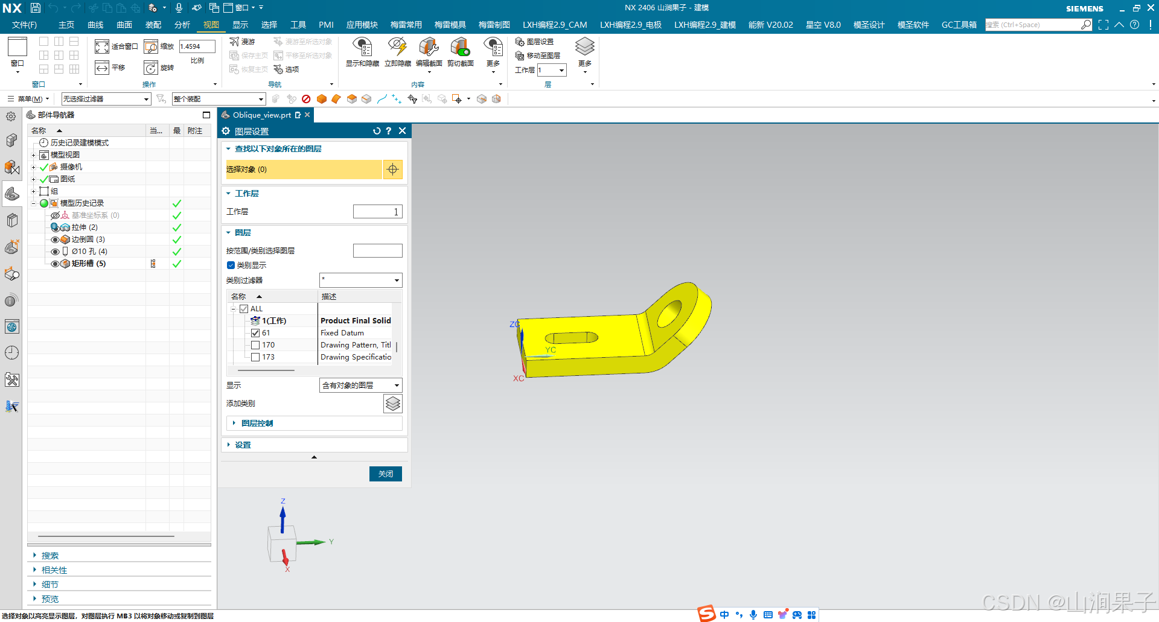
Task: Toggle visibility of 边倒圆 (3) feature
Action: point(55,240)
